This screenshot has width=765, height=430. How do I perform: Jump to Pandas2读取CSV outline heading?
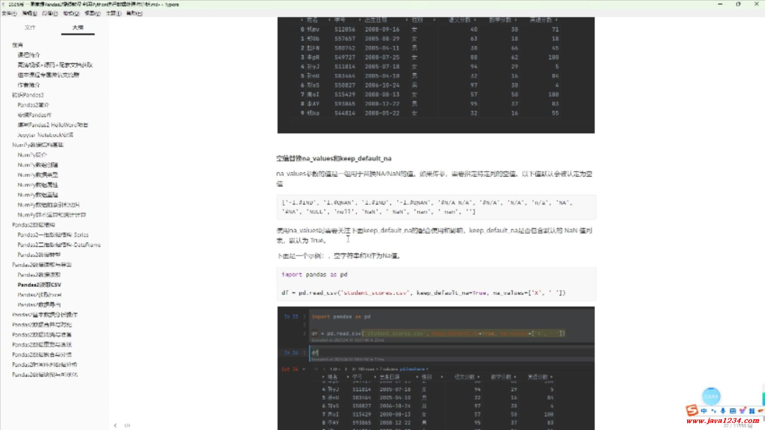[39, 285]
